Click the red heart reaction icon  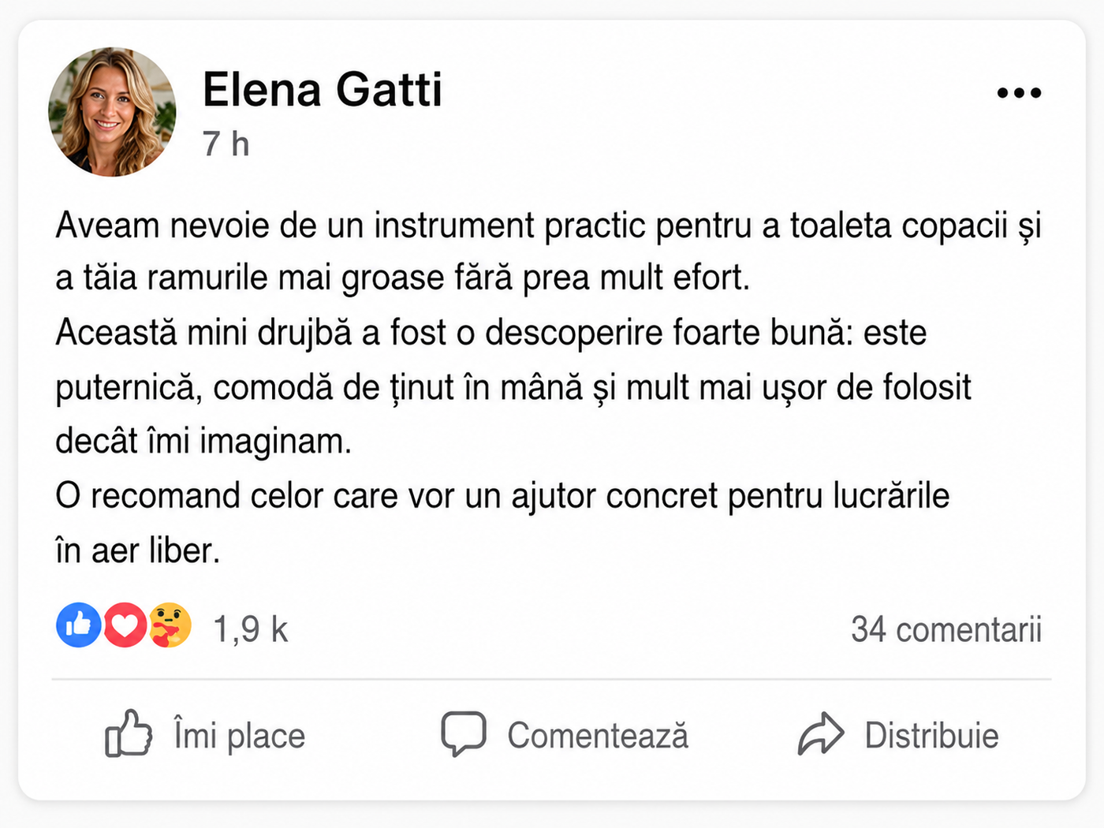(125, 625)
